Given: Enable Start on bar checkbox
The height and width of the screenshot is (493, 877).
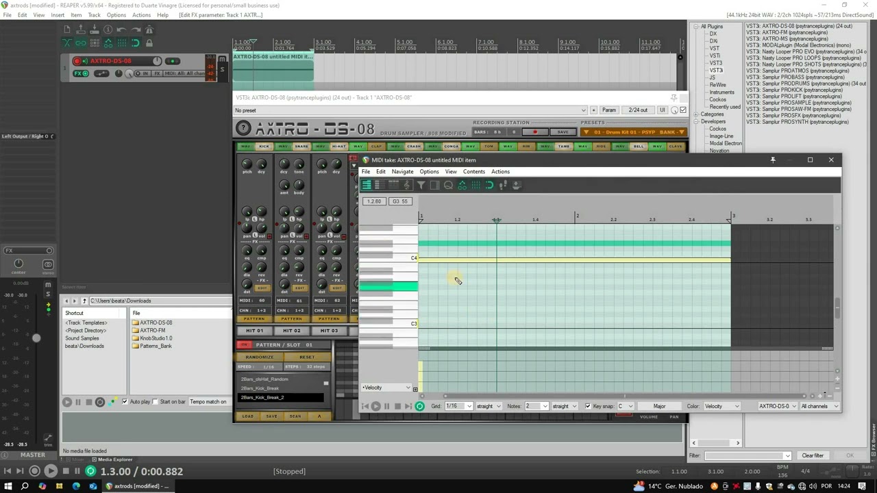Looking at the screenshot, I should tap(156, 401).
